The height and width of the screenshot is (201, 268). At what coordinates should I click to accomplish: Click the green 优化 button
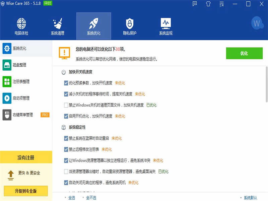tap(244, 53)
